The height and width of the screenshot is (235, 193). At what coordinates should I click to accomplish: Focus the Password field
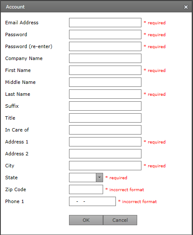[x=105, y=34]
